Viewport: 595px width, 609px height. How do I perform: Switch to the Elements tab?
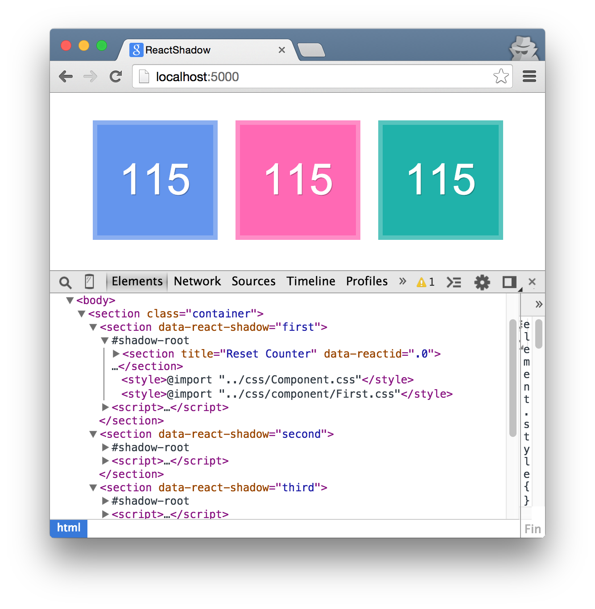[137, 281]
